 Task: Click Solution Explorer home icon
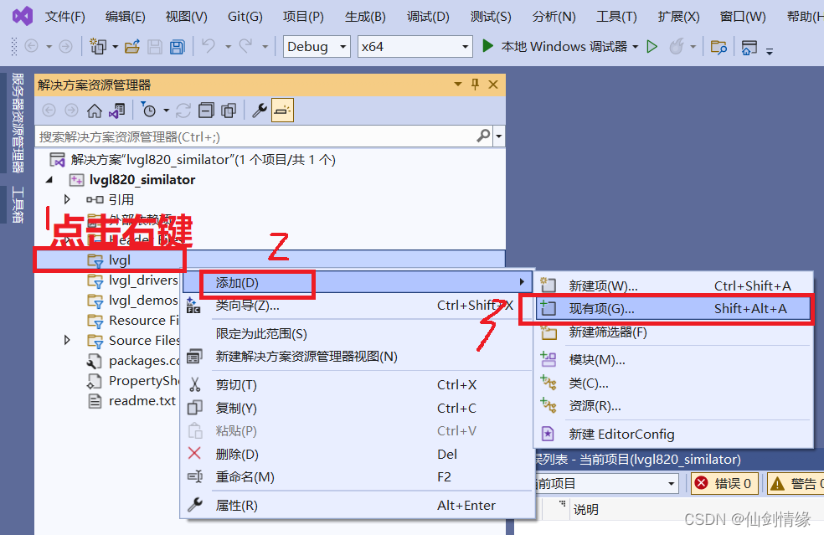click(95, 111)
